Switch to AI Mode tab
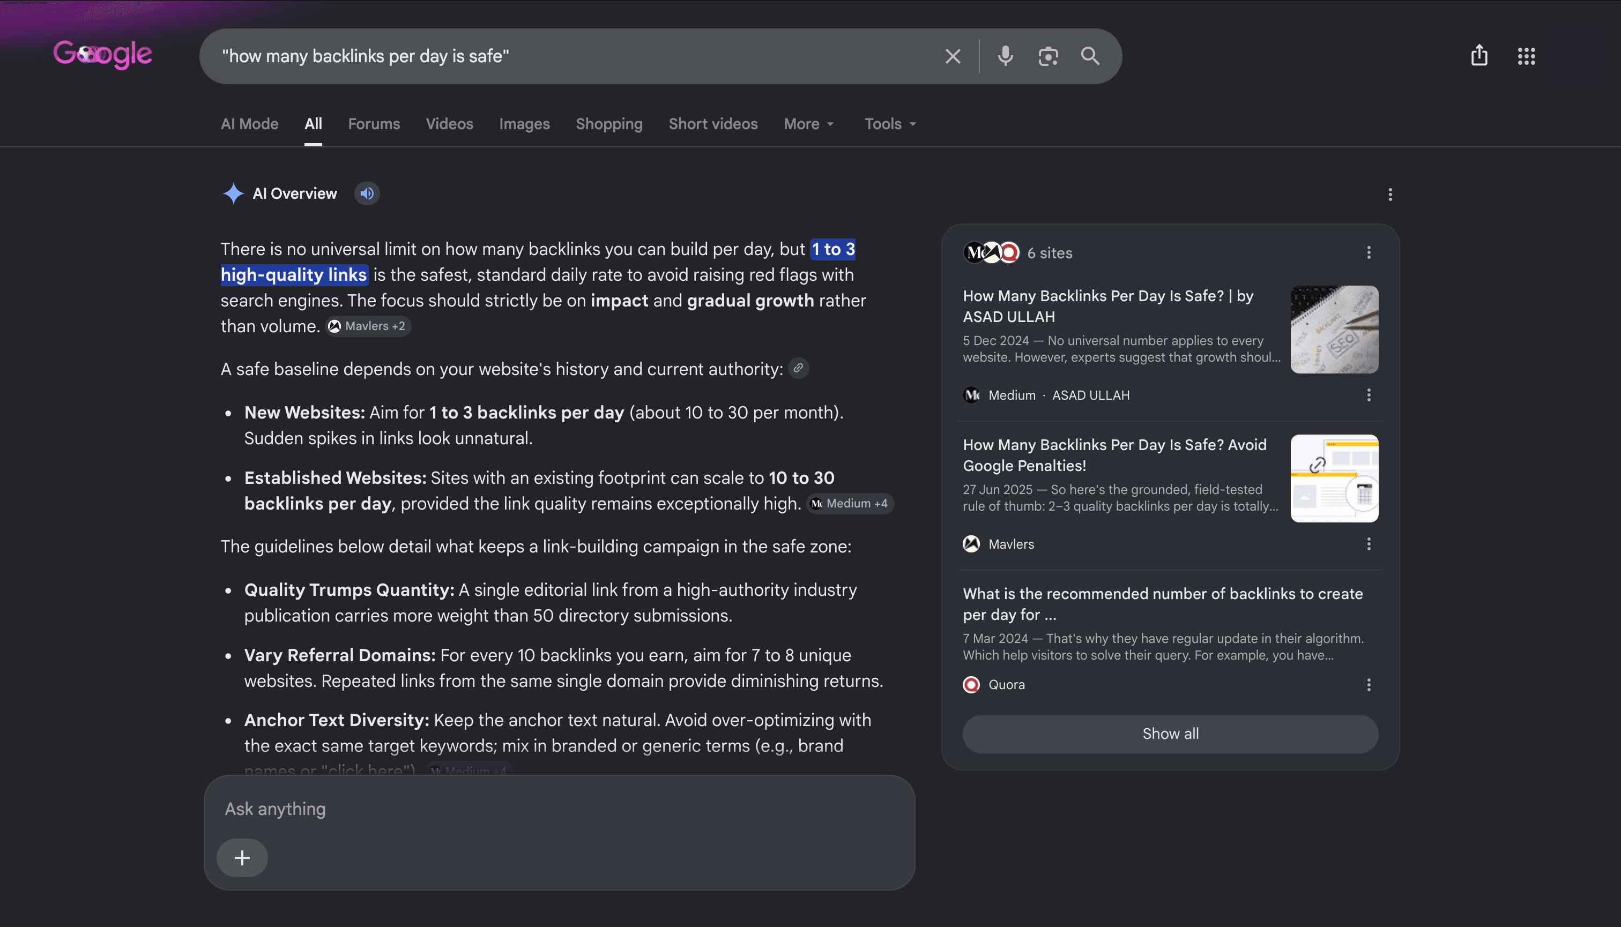The image size is (1621, 927). [250, 124]
